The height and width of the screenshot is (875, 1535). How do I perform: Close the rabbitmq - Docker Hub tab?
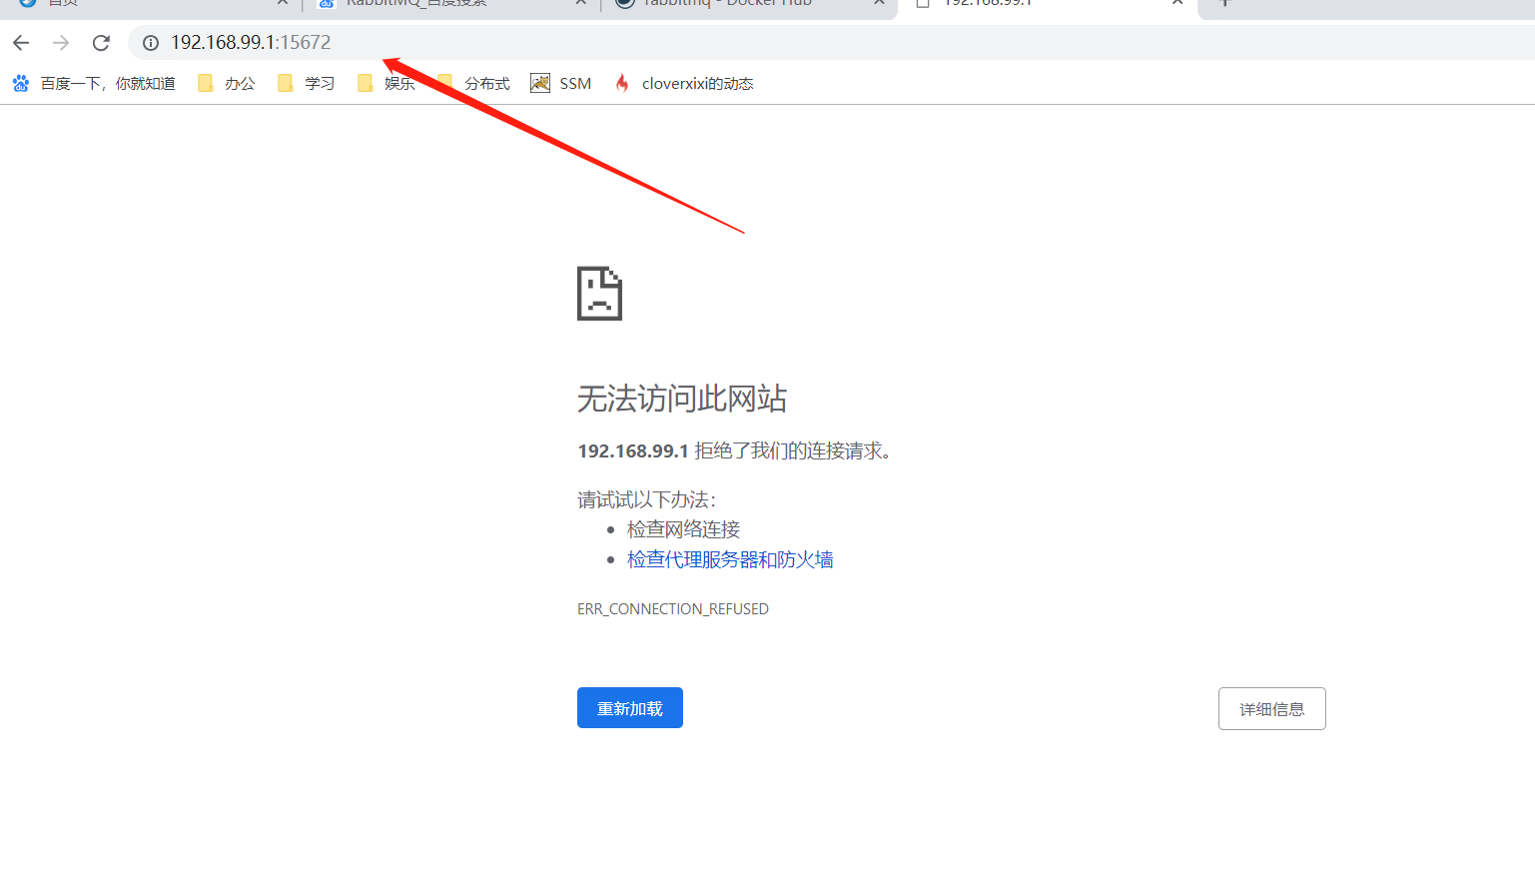pyautogui.click(x=879, y=3)
